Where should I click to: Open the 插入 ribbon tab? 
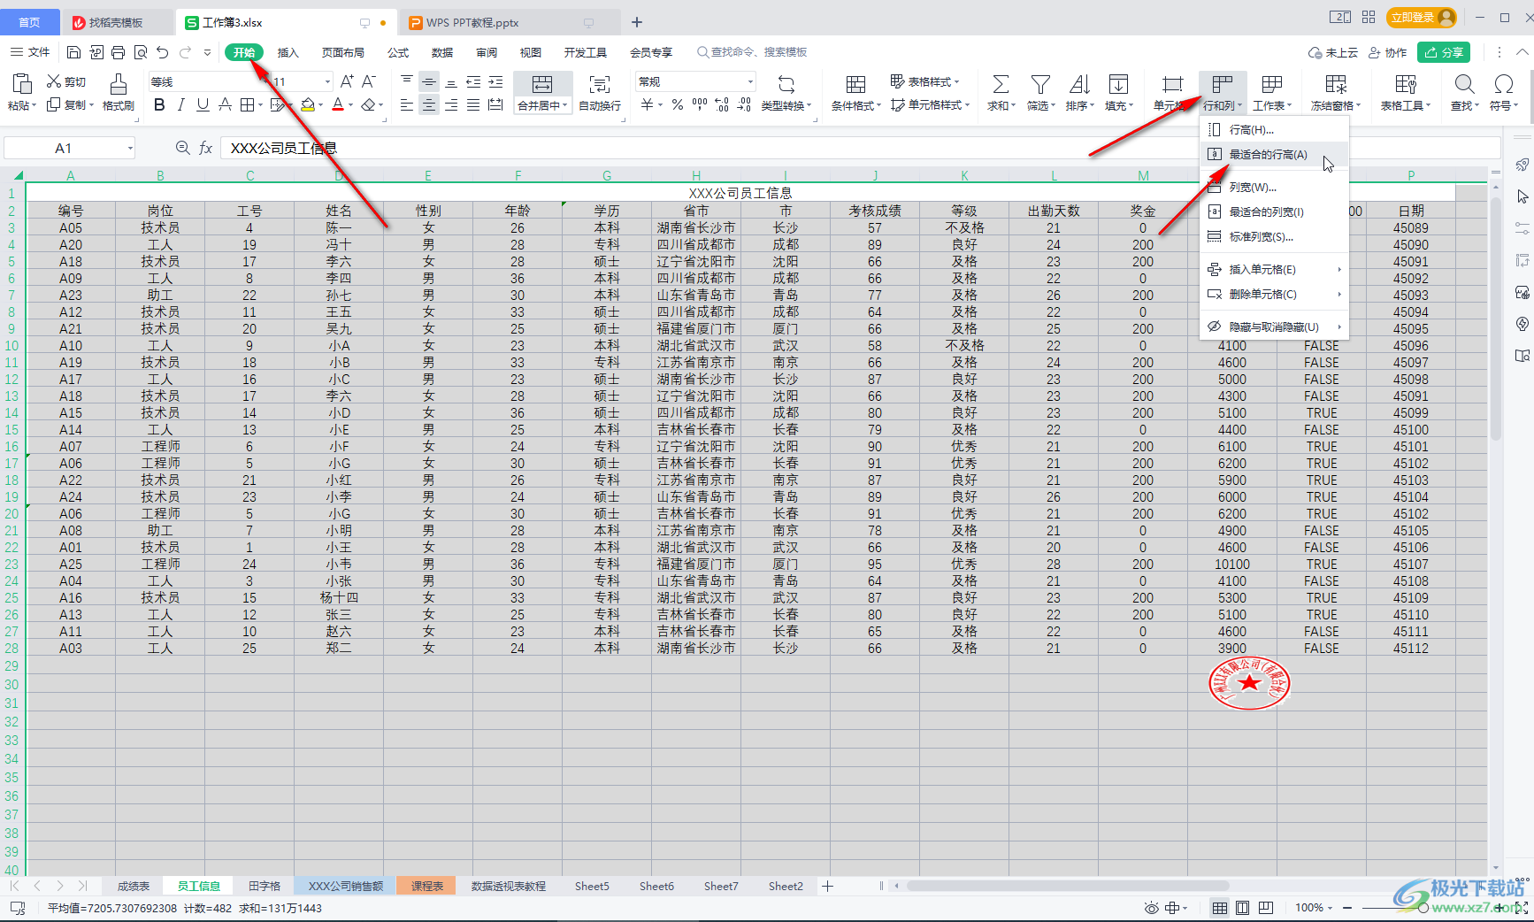pyautogui.click(x=288, y=52)
